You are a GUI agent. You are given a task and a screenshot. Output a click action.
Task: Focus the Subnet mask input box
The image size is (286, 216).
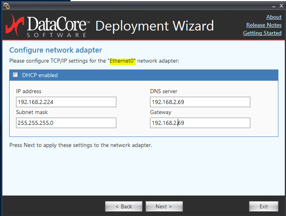[x=66, y=123]
